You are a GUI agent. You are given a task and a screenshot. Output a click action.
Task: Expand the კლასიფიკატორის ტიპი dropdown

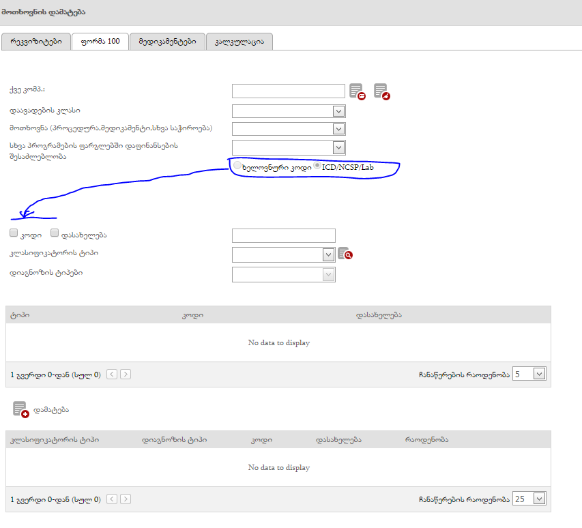pos(328,254)
